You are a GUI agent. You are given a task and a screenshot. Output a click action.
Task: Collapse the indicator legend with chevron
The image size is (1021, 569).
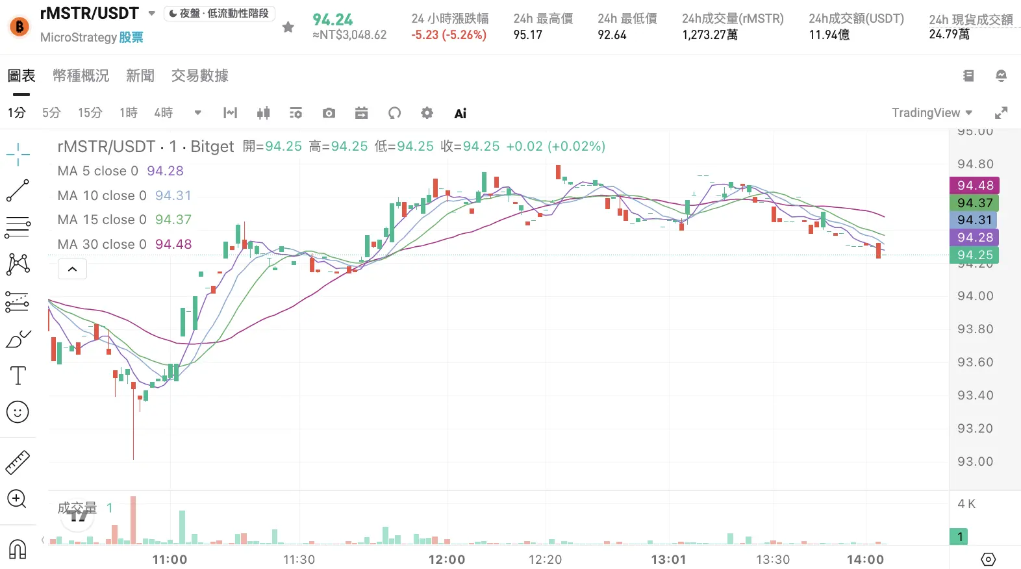73,269
